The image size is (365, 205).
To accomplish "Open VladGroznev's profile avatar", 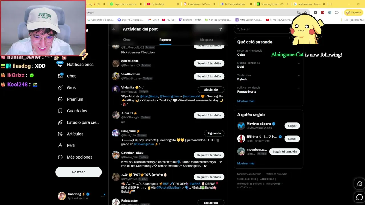I will [116, 76].
